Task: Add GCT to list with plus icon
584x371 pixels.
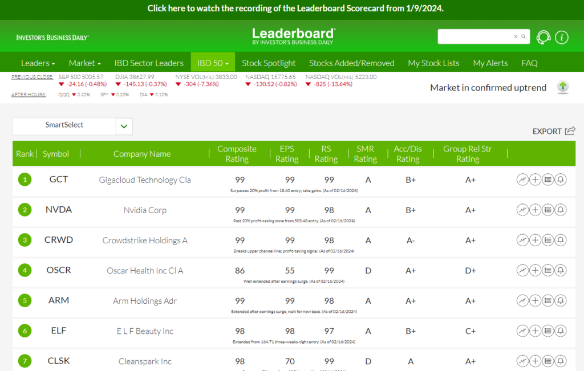Action: [535, 180]
